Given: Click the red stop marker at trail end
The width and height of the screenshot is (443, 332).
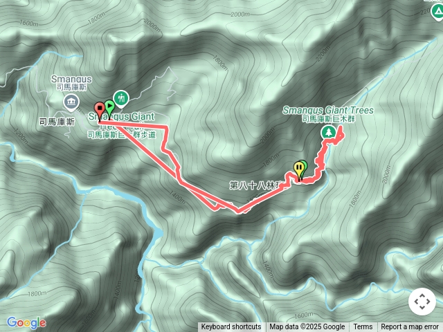Looking at the screenshot, I should (99, 111).
